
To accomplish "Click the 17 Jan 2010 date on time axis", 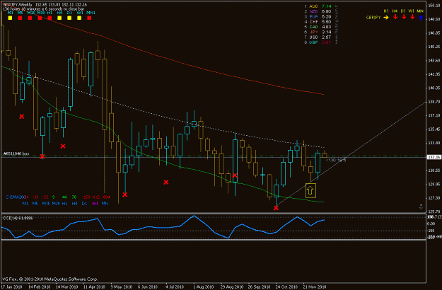I will 12,287.
